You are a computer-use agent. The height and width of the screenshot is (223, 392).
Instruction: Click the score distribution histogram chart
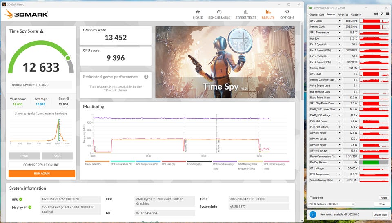tap(41, 130)
